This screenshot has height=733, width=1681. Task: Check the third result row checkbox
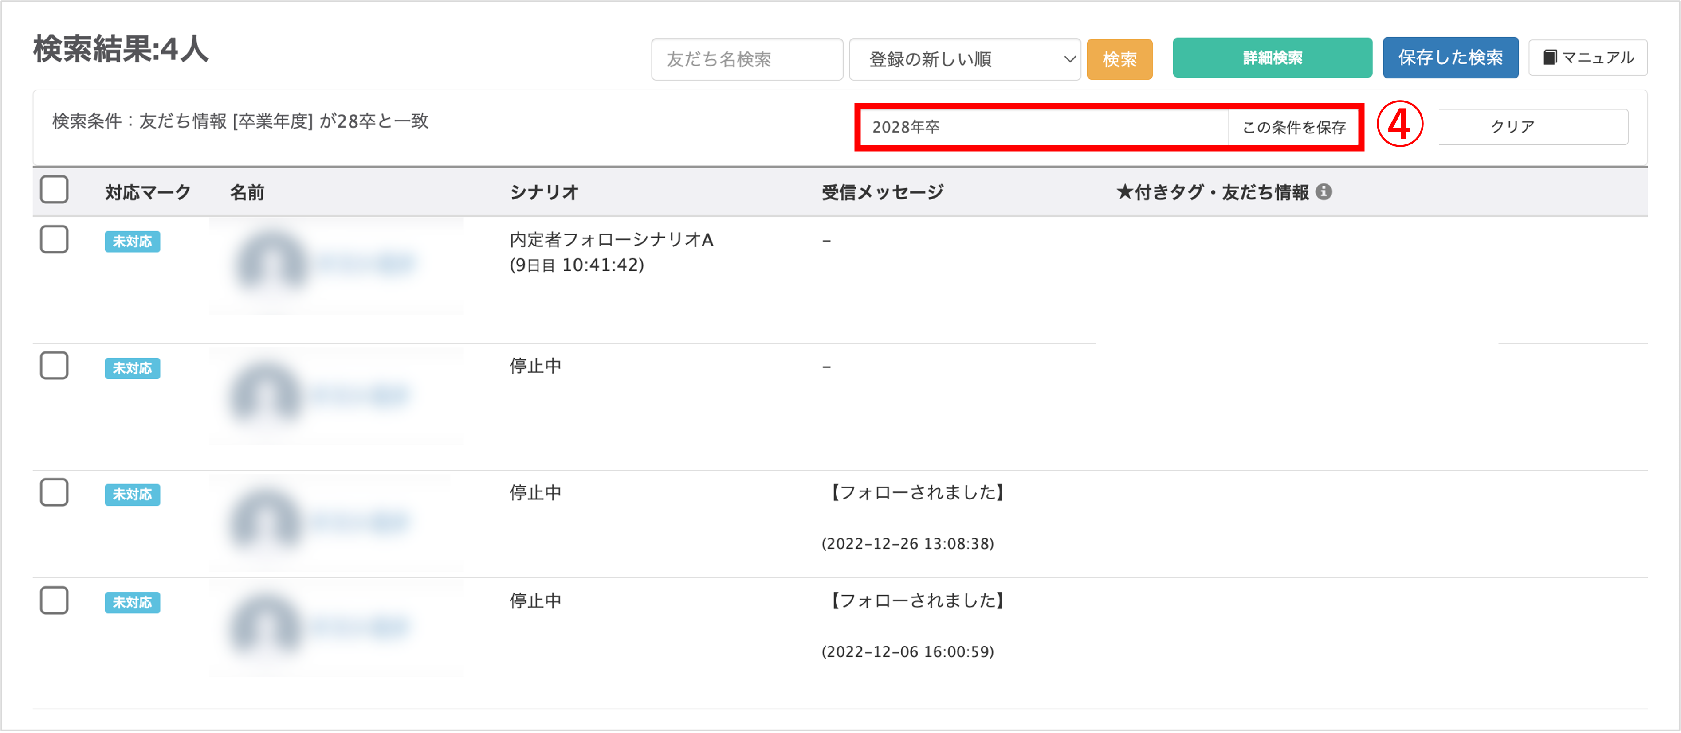click(54, 492)
